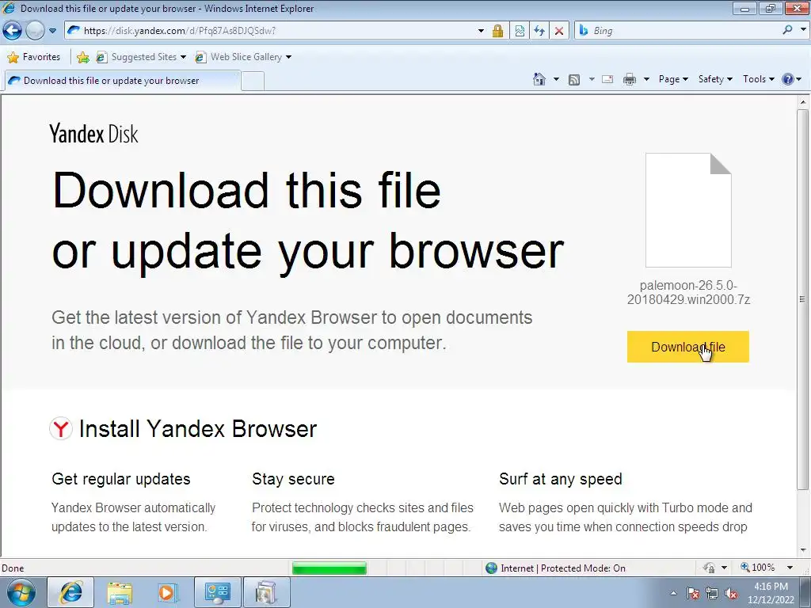Click the 'Surf at any speed' heading

pos(561,479)
